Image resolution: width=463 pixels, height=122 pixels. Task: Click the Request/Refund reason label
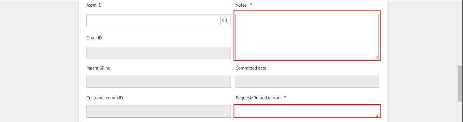pyautogui.click(x=258, y=98)
